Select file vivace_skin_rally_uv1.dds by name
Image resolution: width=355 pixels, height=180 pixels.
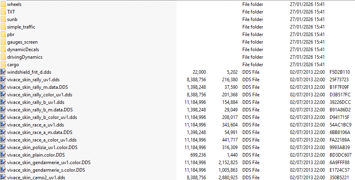point(33,80)
